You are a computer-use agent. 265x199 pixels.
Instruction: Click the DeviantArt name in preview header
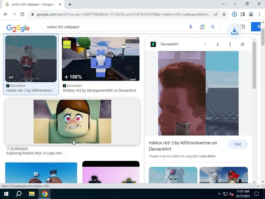coord(169,44)
